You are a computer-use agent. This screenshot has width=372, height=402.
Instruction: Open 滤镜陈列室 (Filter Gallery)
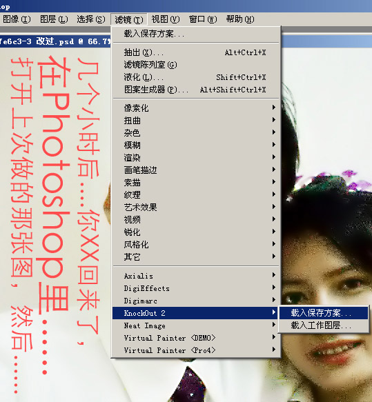196,65
